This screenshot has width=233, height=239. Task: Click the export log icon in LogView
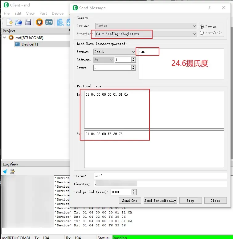click(12, 171)
